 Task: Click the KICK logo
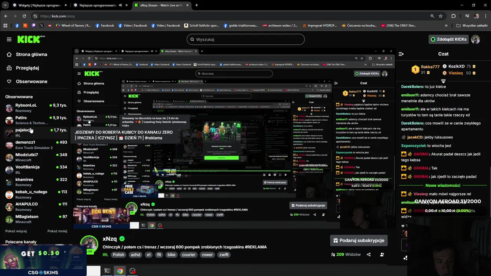pos(31,39)
